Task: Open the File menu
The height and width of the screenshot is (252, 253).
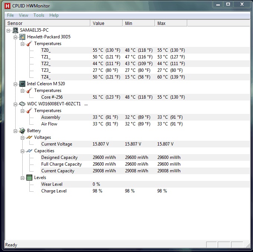Action: click(10, 15)
